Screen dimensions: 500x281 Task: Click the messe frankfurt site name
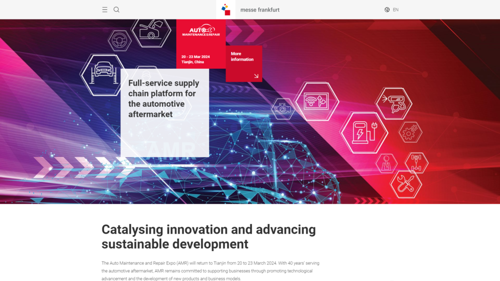(x=260, y=10)
